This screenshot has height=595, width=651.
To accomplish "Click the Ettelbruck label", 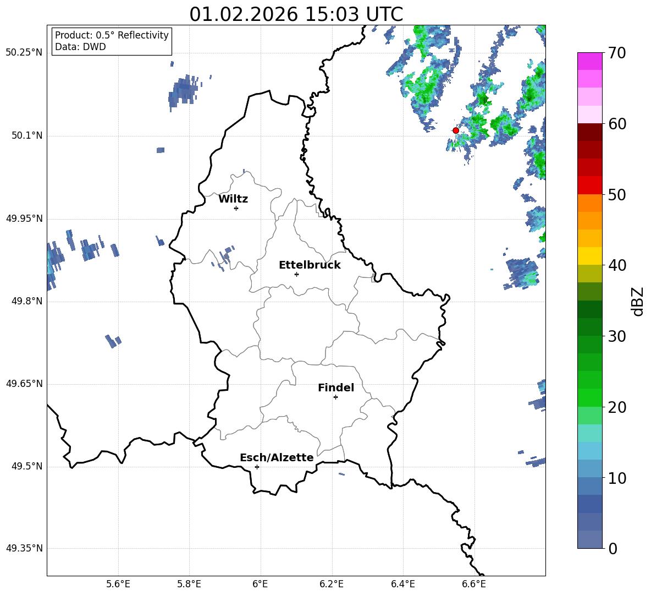I will [x=310, y=265].
